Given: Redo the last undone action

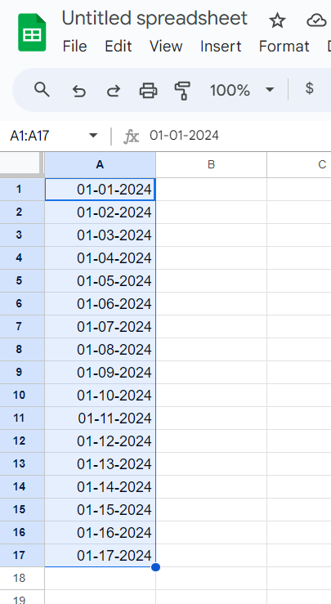Looking at the screenshot, I should (114, 91).
